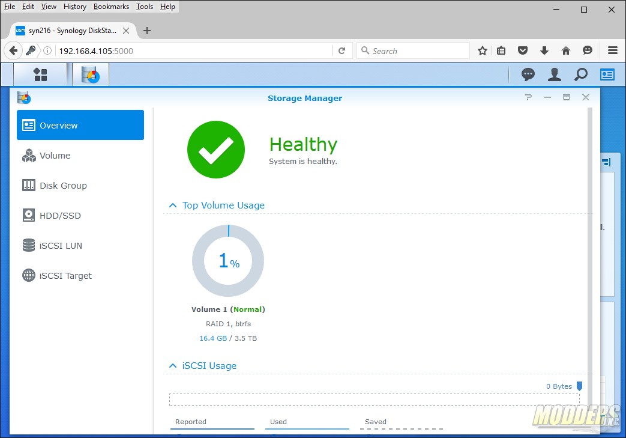Maximize the Storage Manager window
626x438 pixels.
click(x=567, y=97)
